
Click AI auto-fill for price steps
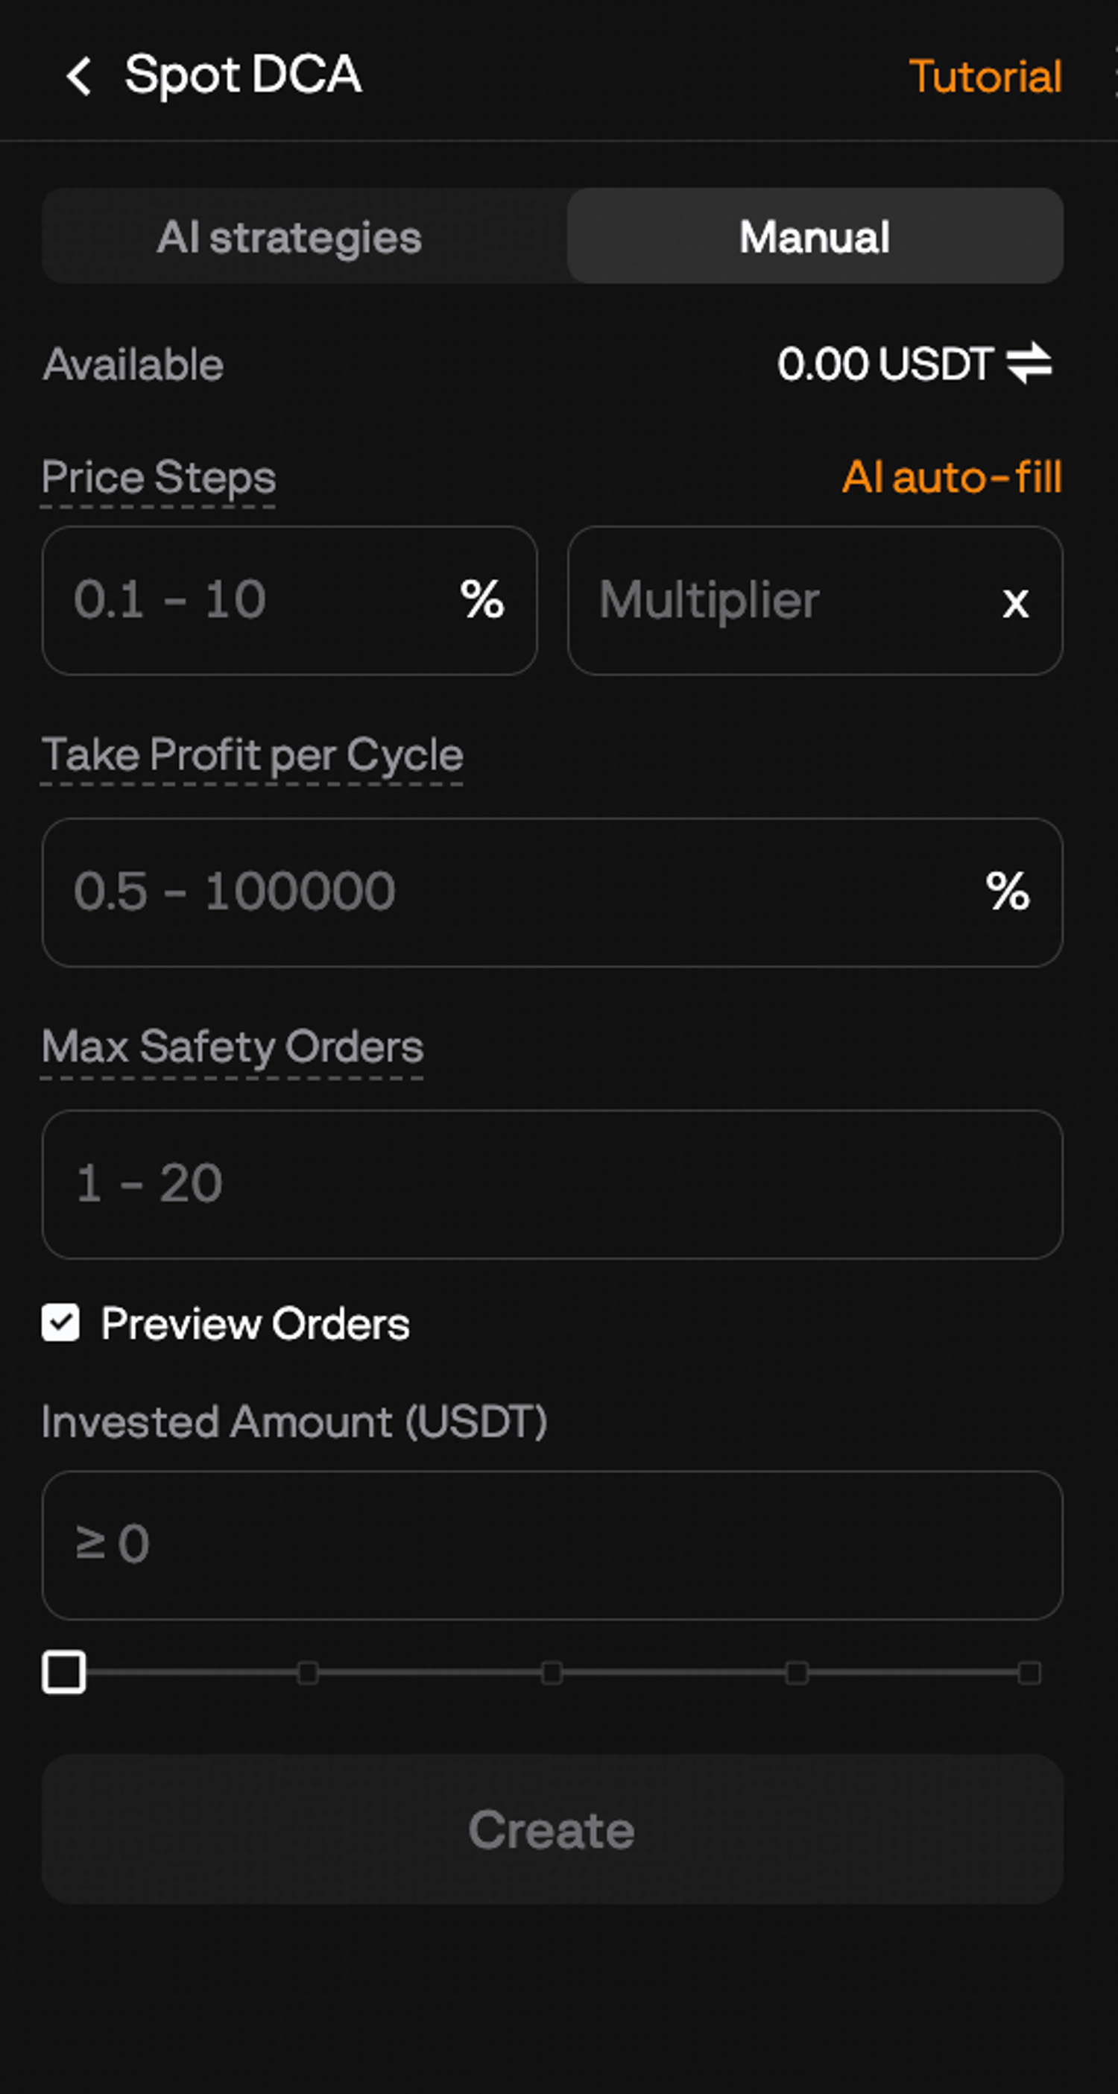953,476
